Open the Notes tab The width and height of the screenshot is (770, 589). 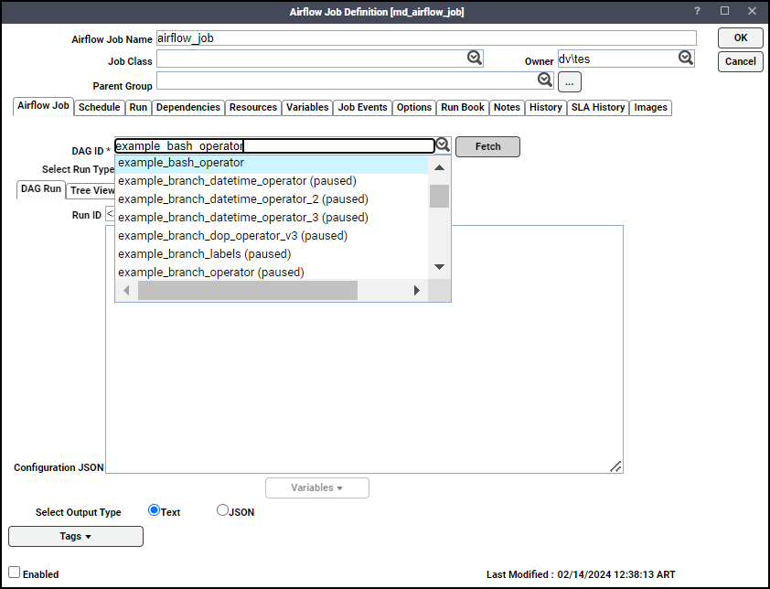507,107
